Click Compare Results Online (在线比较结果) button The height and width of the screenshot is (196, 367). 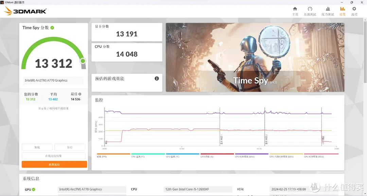coord(54,156)
